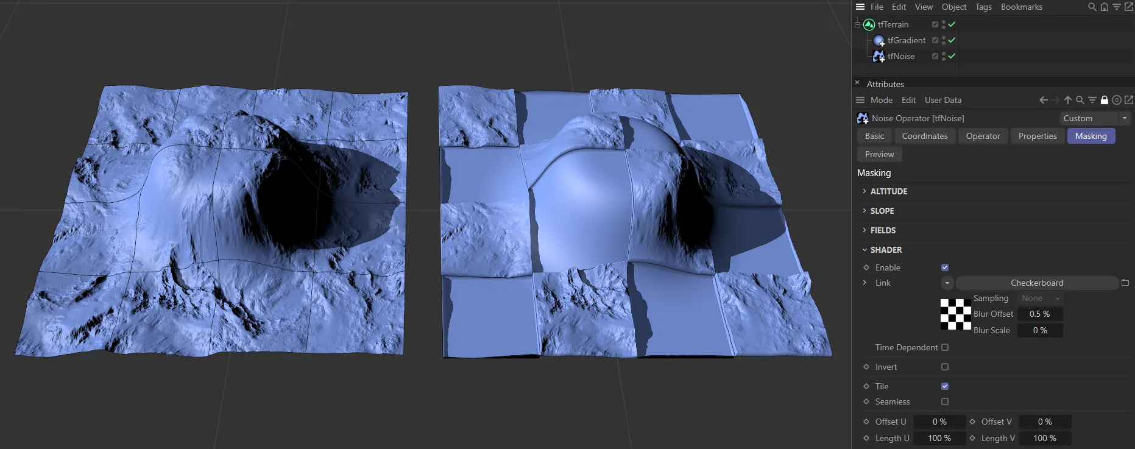
Task: Close the Attributes panel with the X
Action: pos(857,83)
